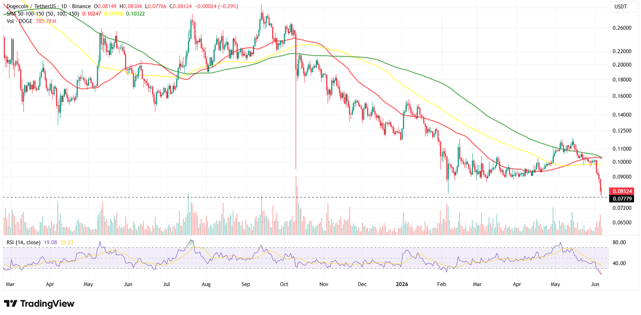This screenshot has width=641, height=315.
Task: Click the low price value L0.07766
Action: point(156,6)
